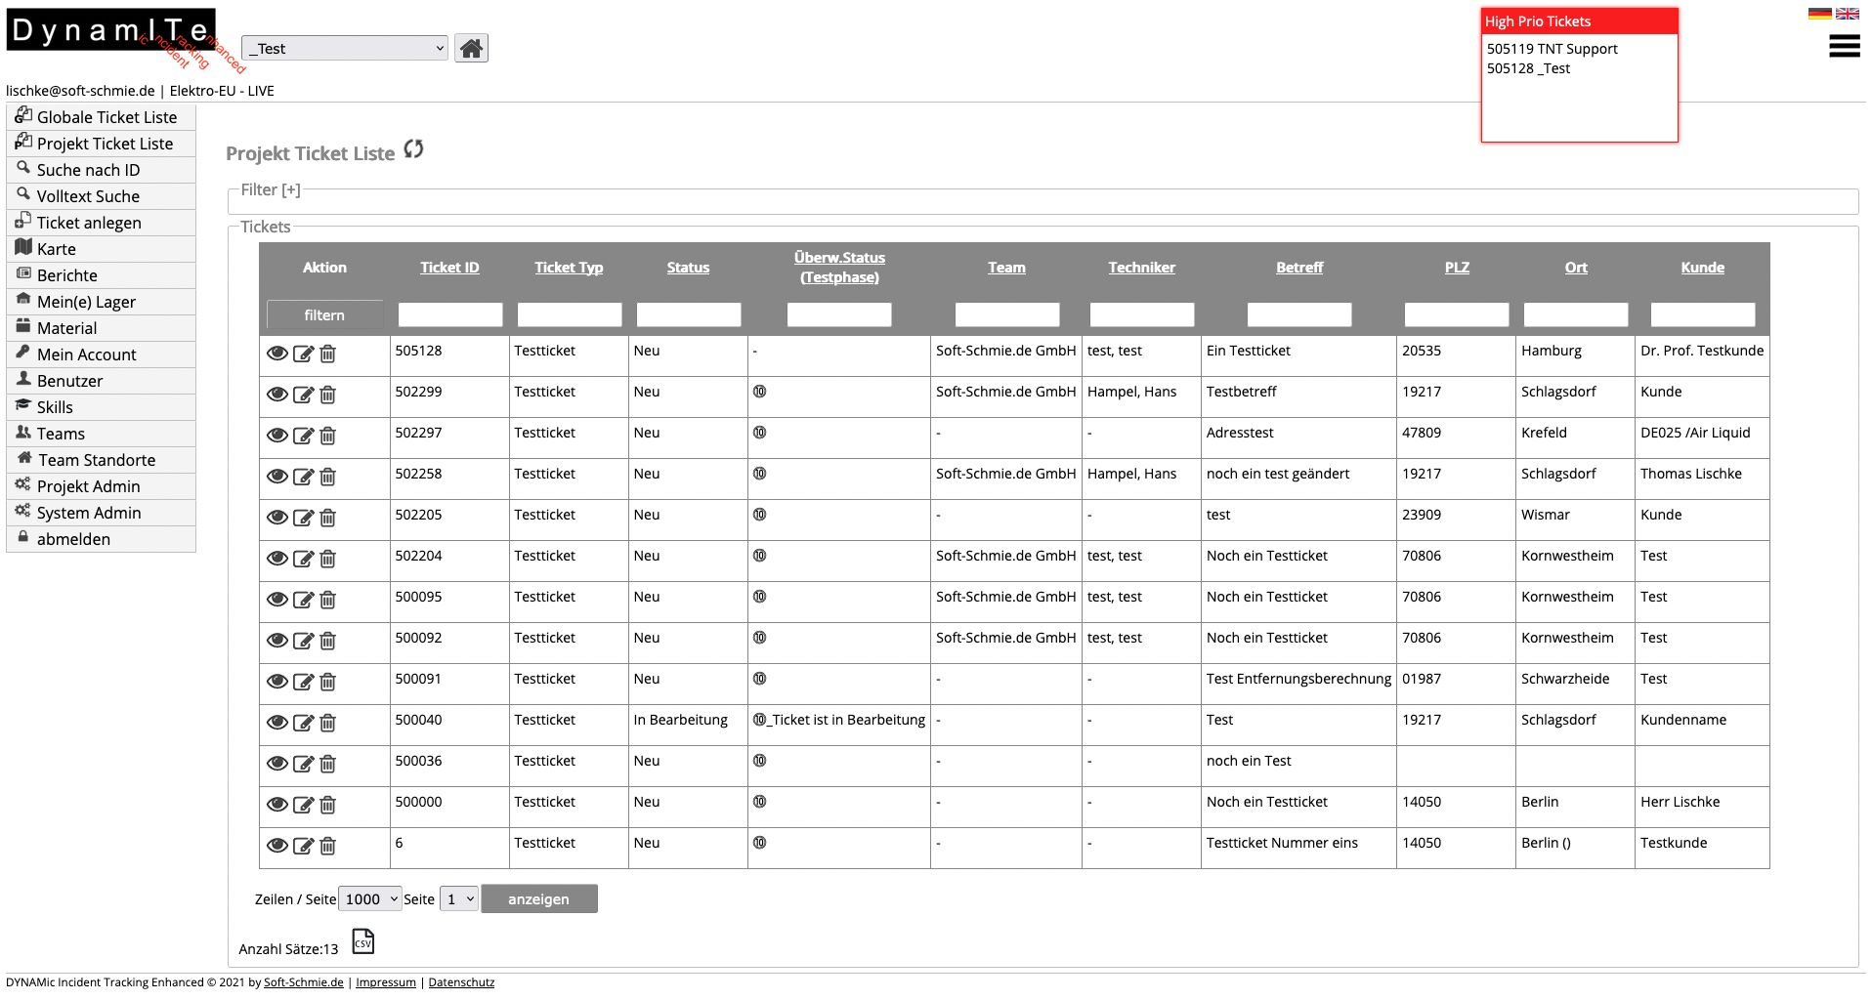The width and height of the screenshot is (1872, 1000).
Task: Edit ticket 505128 via pencil icon
Action: point(304,354)
